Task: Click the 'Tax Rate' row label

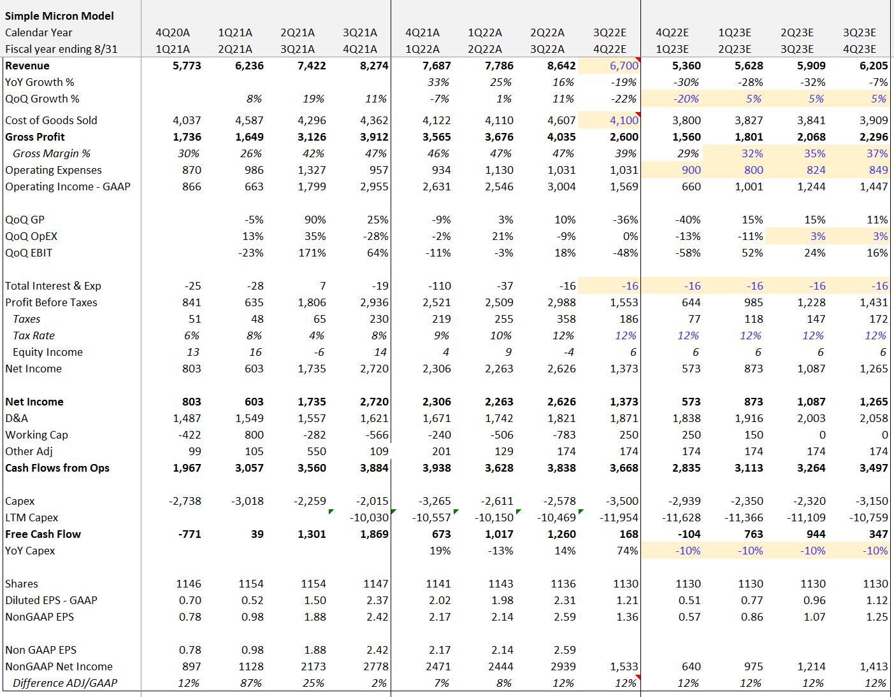Action: [x=34, y=335]
